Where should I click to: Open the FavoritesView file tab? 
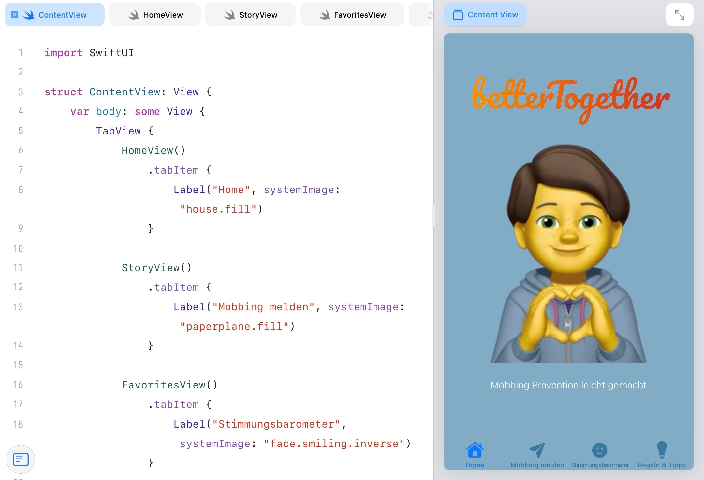point(352,15)
